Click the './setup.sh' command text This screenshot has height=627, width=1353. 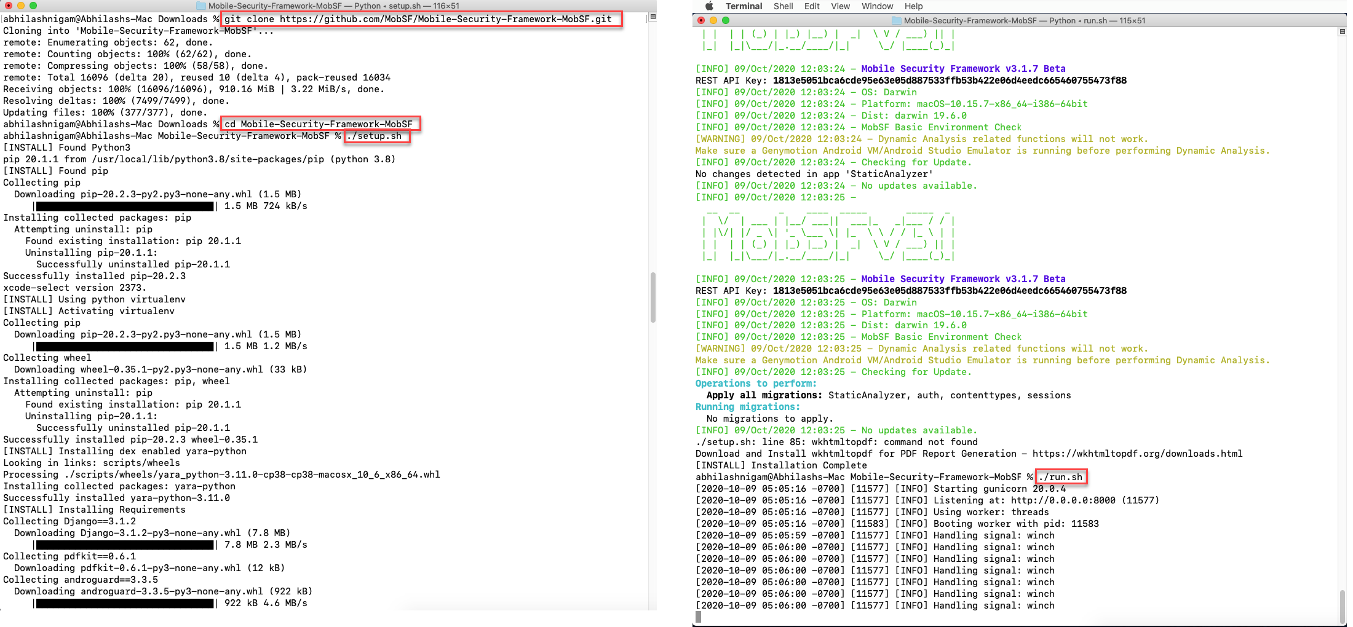pos(374,136)
